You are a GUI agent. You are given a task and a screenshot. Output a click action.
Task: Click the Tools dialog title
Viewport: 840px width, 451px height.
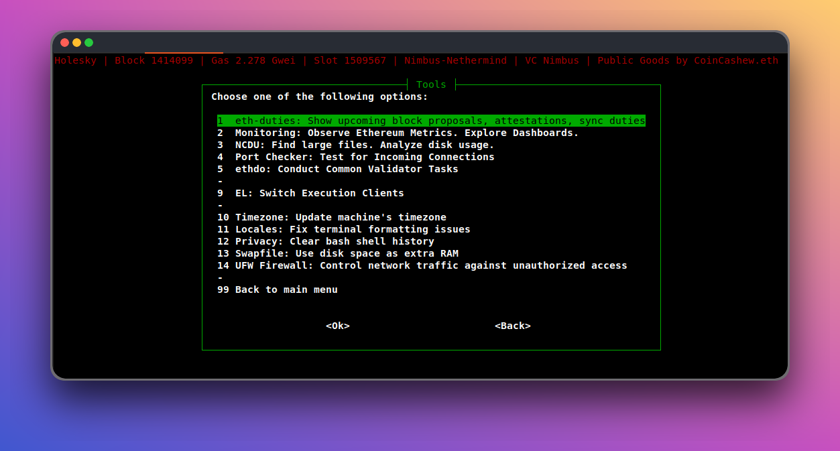point(431,84)
